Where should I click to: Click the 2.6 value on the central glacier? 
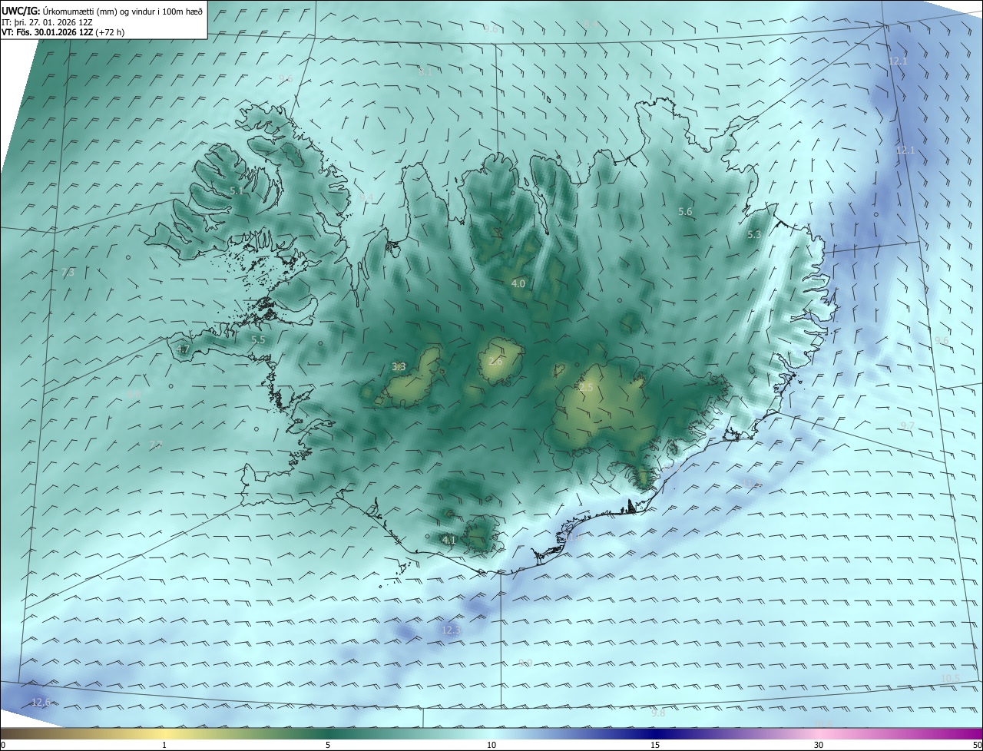(x=495, y=361)
